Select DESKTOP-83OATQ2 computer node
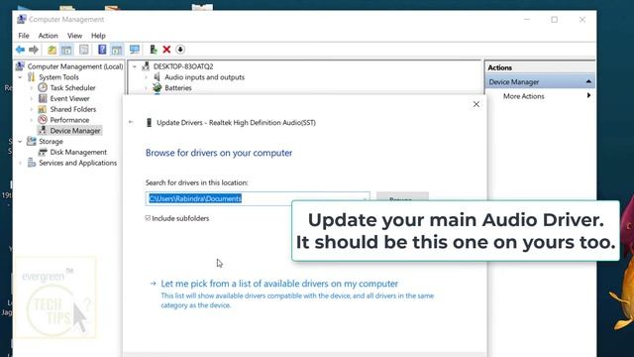634x357 pixels. click(x=183, y=66)
